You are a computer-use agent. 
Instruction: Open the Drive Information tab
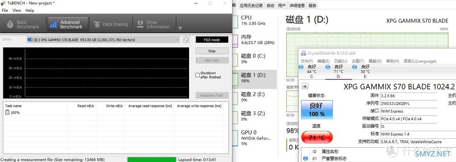click(154, 24)
